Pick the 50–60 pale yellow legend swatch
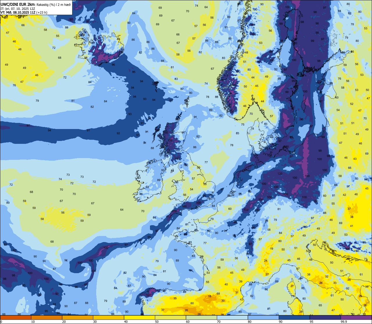 170,318
